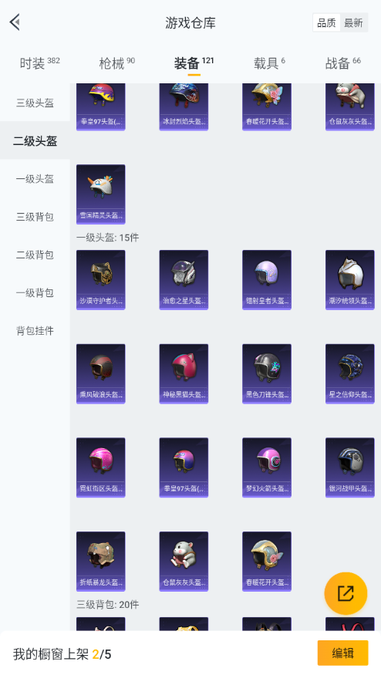
Task: Select the 雪国精灵头盔 helmet item
Action: [101, 194]
